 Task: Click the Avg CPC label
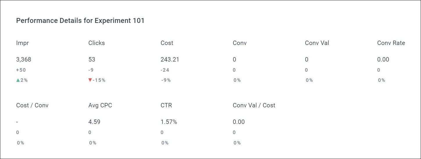pyautogui.click(x=100, y=105)
